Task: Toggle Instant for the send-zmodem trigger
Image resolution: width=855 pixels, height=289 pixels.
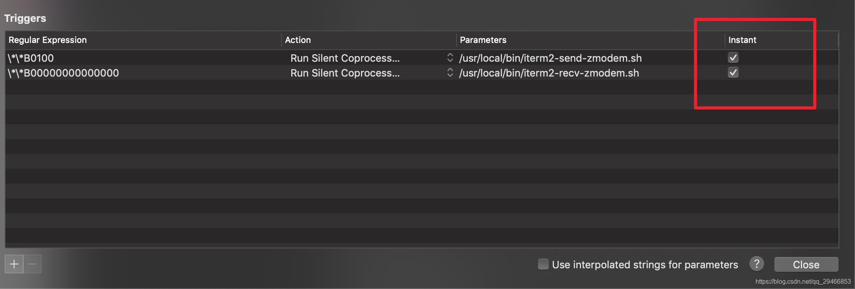Action: [x=733, y=58]
